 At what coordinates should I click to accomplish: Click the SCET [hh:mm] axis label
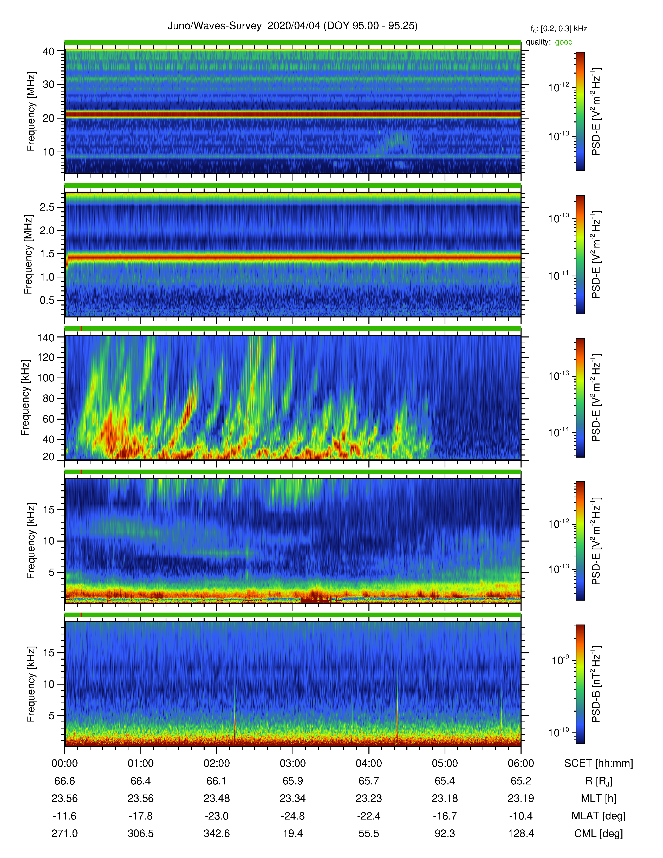click(x=599, y=763)
